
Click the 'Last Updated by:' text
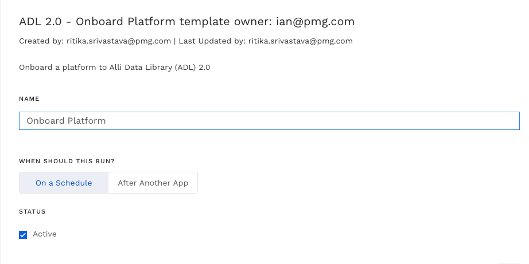[212, 41]
